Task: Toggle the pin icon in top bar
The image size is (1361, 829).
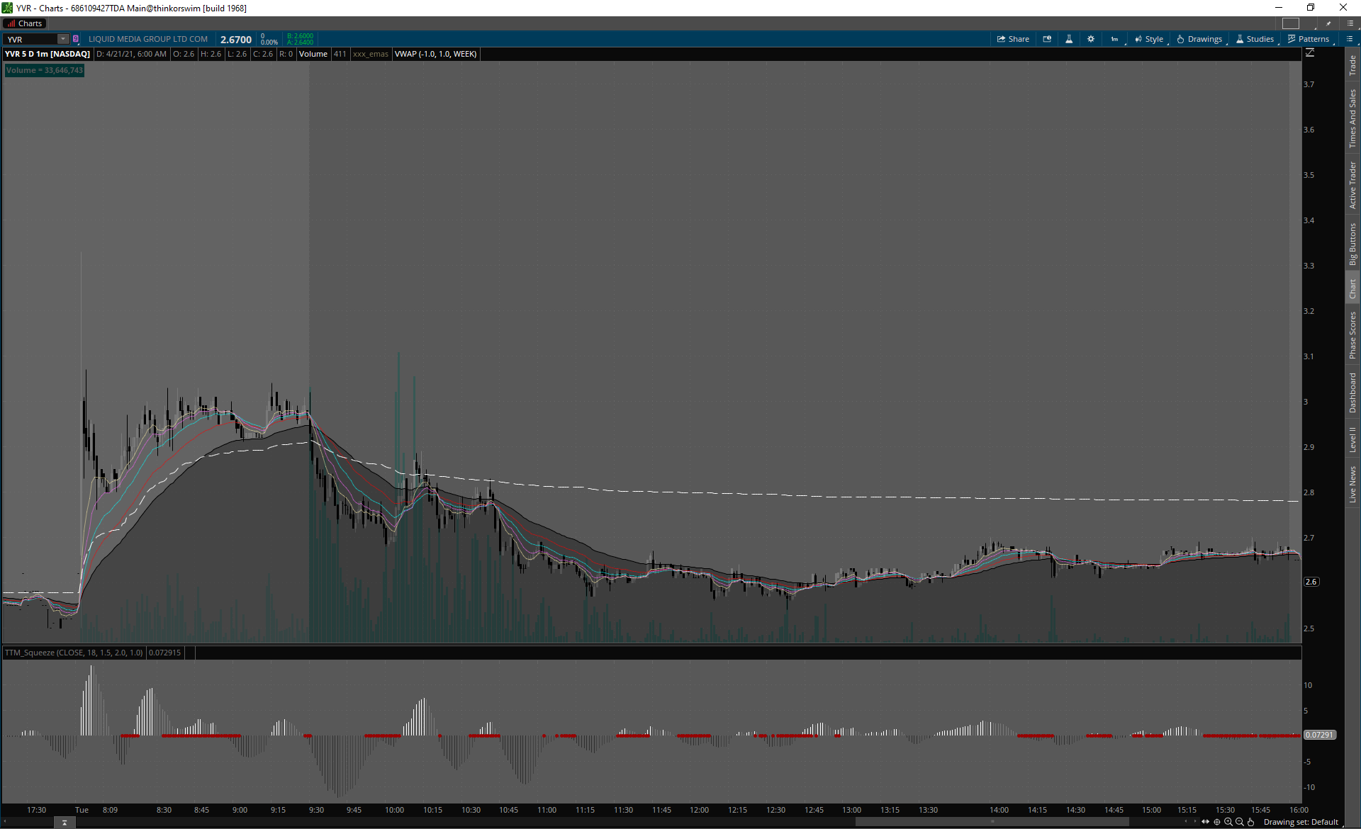Action: pos(1328,23)
